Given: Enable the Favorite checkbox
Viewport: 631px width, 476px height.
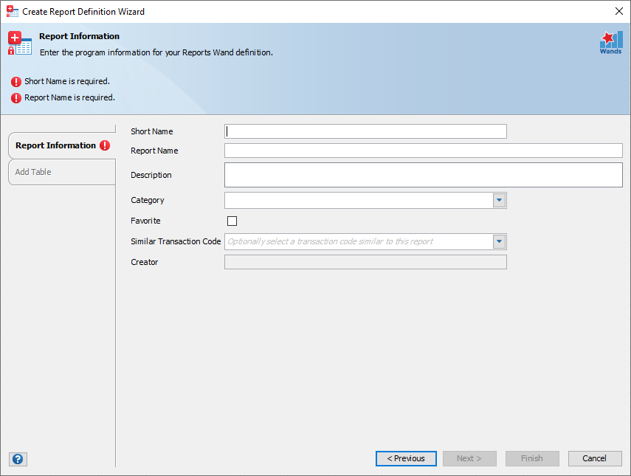Looking at the screenshot, I should coord(232,221).
